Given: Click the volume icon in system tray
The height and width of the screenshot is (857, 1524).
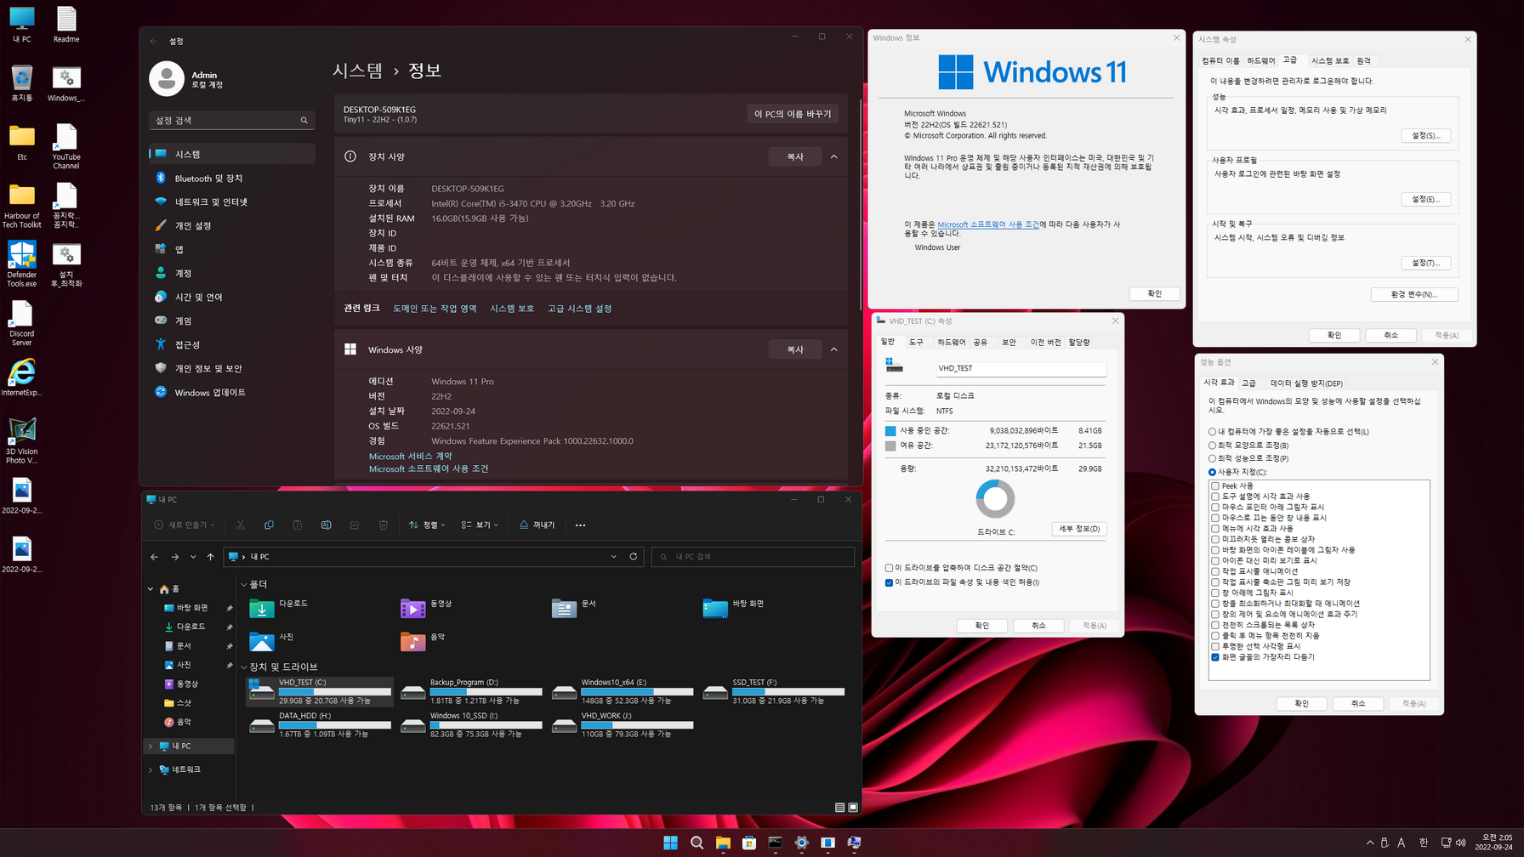Looking at the screenshot, I should pos(1461,843).
